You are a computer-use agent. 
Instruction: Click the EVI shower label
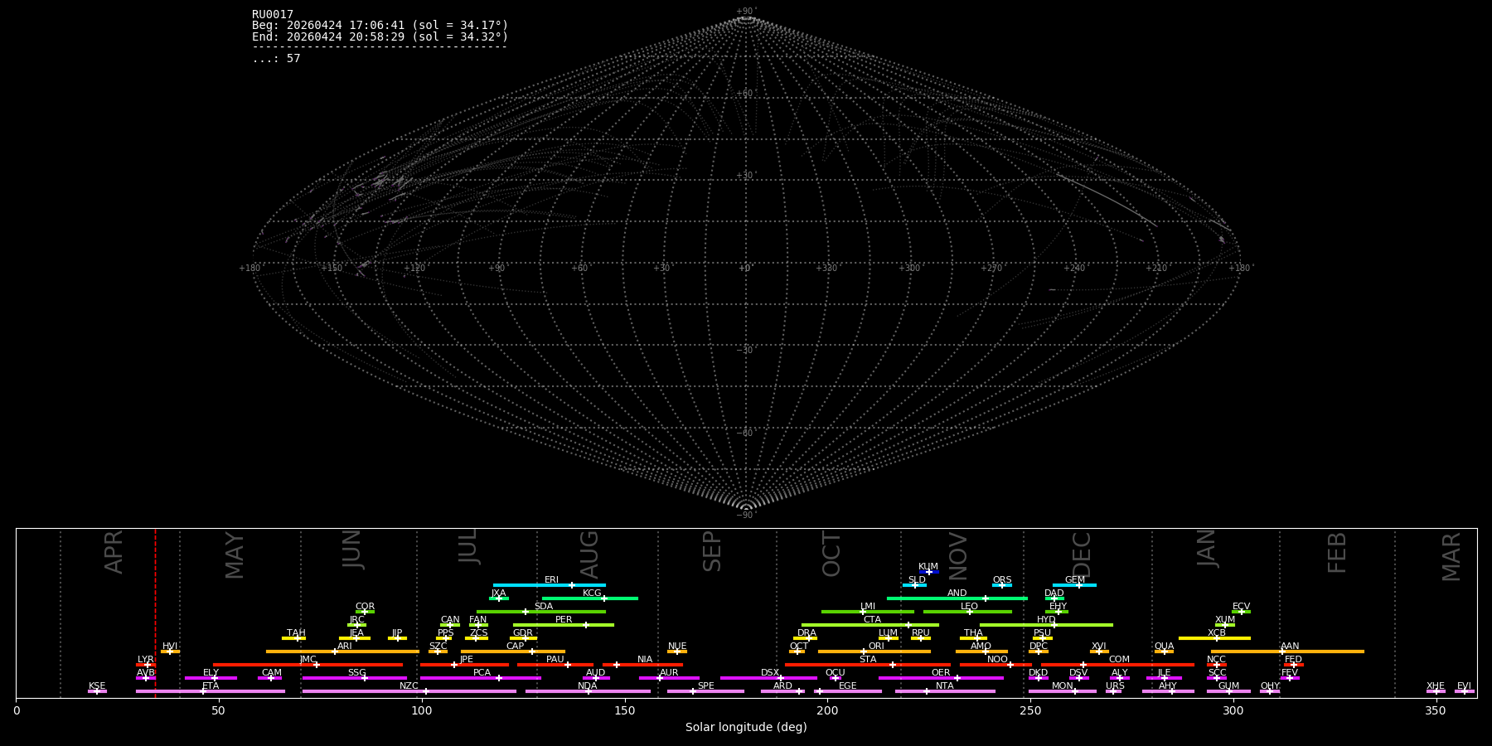1464,685
